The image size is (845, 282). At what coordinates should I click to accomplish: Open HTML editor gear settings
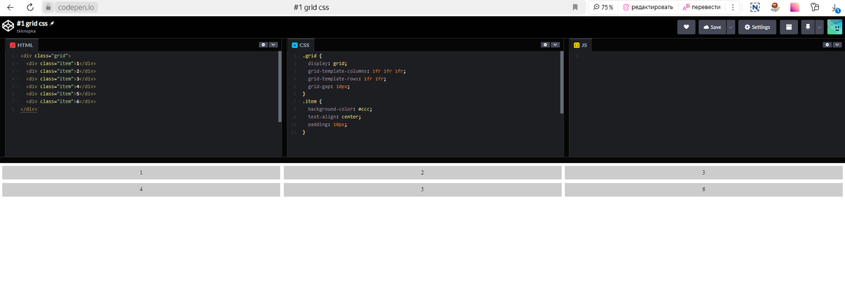coord(263,44)
